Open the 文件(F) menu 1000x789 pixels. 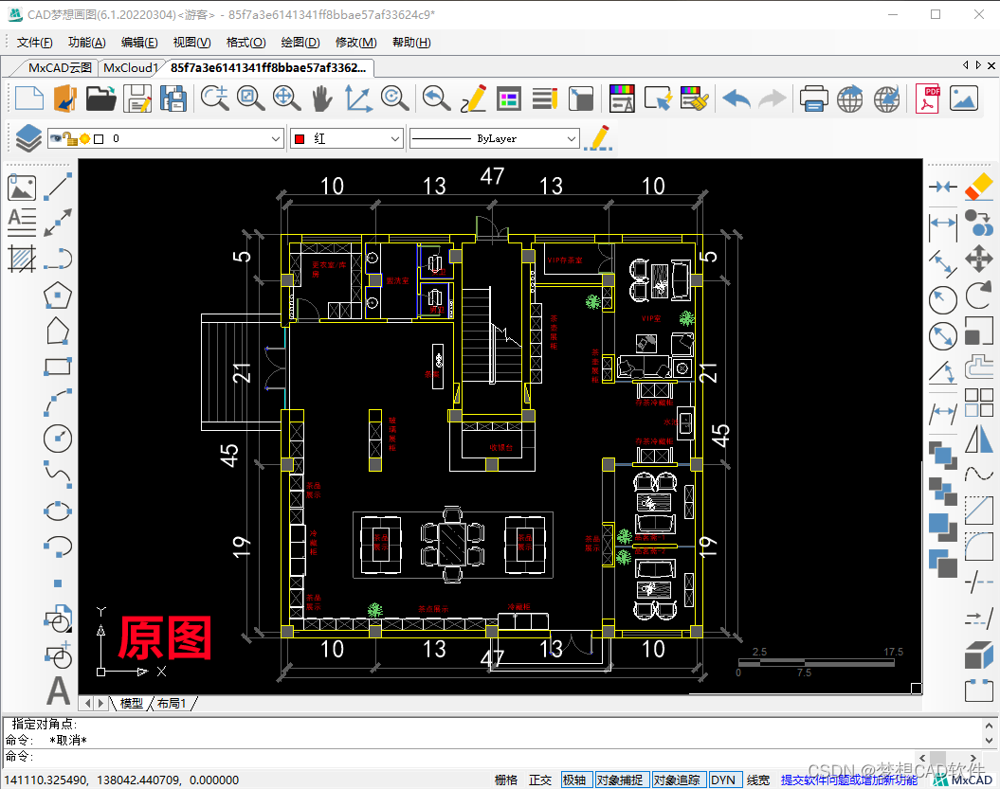(34, 42)
